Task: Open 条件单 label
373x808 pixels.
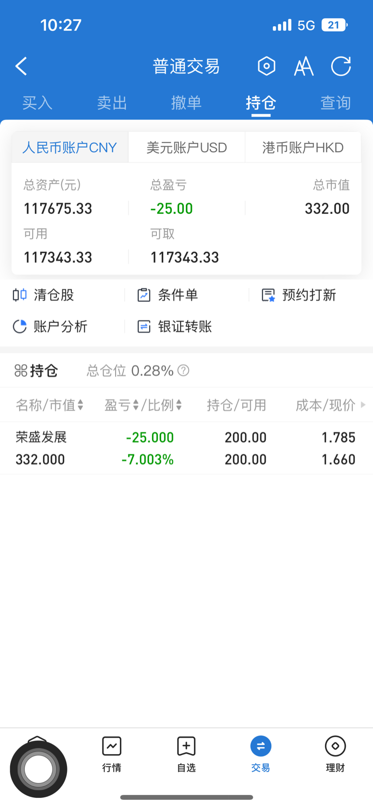Action: click(x=178, y=295)
